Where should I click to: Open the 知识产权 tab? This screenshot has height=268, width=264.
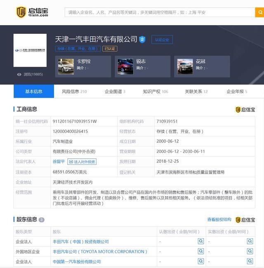pyautogui.click(x=156, y=91)
